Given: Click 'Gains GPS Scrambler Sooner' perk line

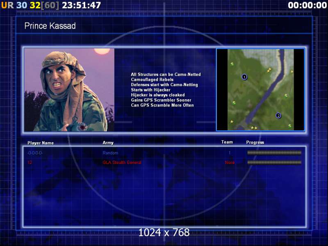Looking at the screenshot, I should tap(161, 100).
